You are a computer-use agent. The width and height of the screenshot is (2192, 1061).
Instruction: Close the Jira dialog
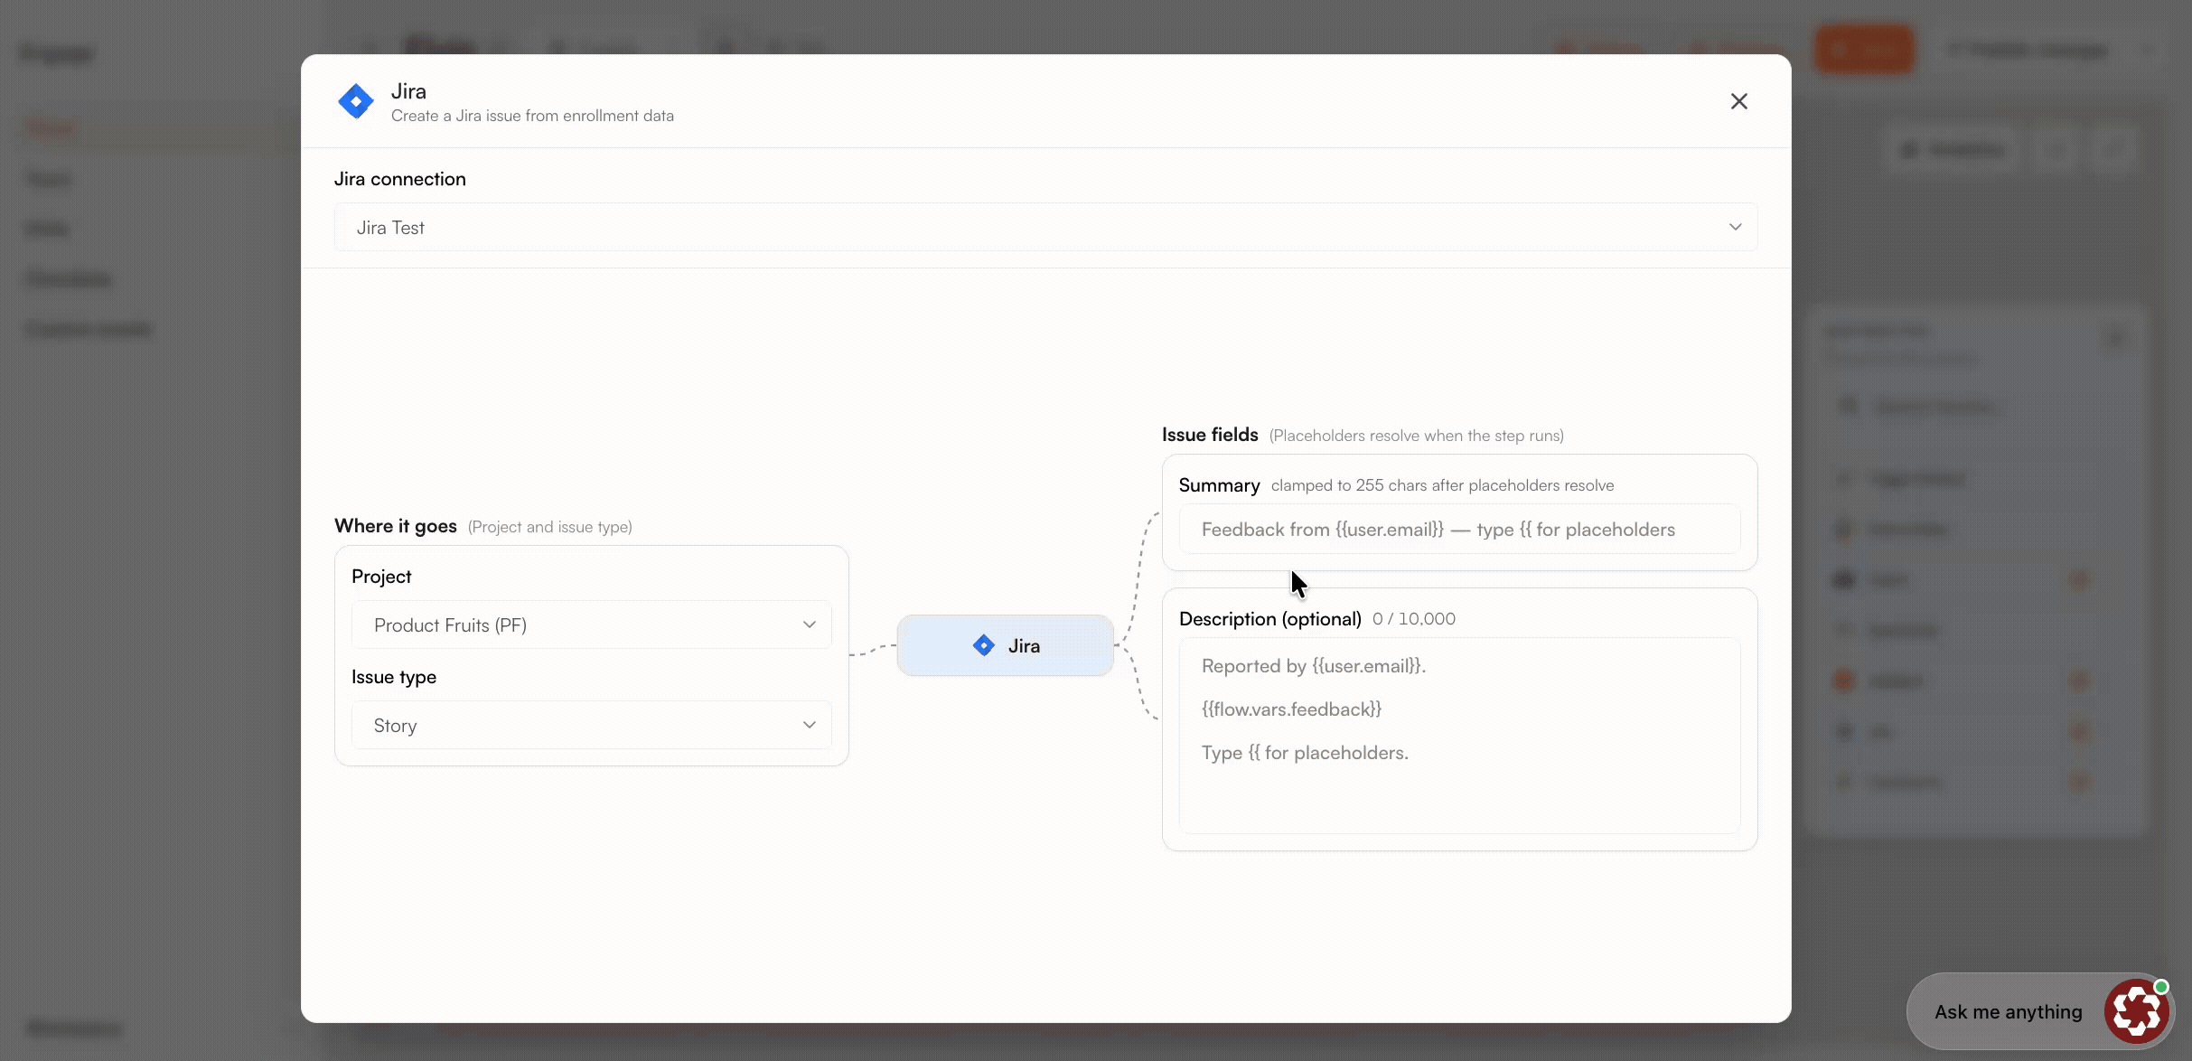coord(1738,101)
